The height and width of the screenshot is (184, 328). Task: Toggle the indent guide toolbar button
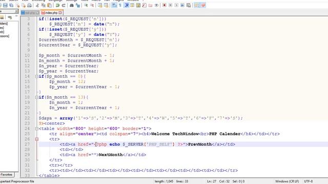(x=127, y=5)
